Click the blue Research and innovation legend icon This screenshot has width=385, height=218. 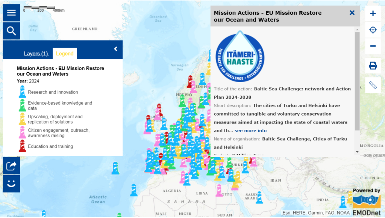22,92
